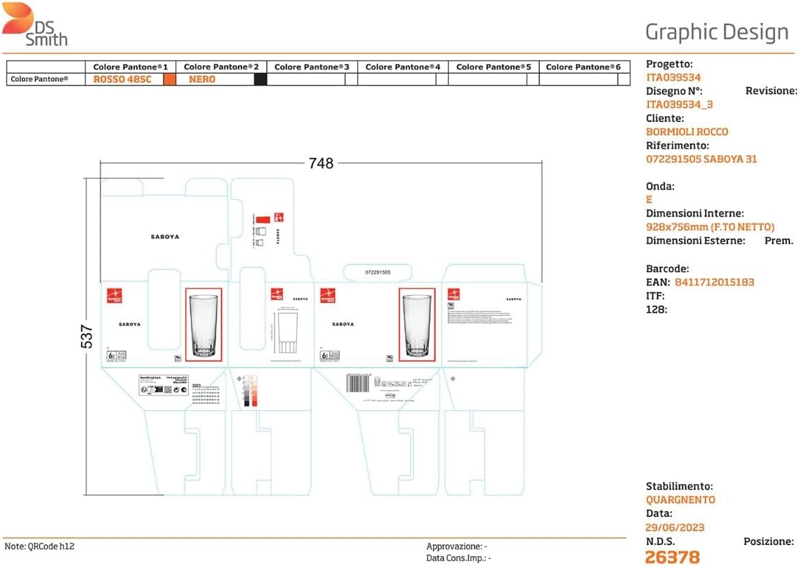This screenshot has width=799, height=566.
Task: Click the project number ITA039534
Action: pos(673,77)
